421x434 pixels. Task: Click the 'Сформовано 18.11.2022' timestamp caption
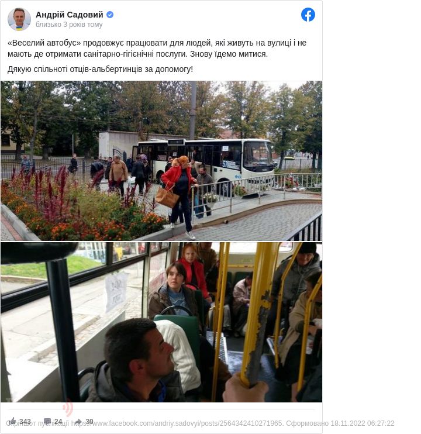tap(340, 423)
